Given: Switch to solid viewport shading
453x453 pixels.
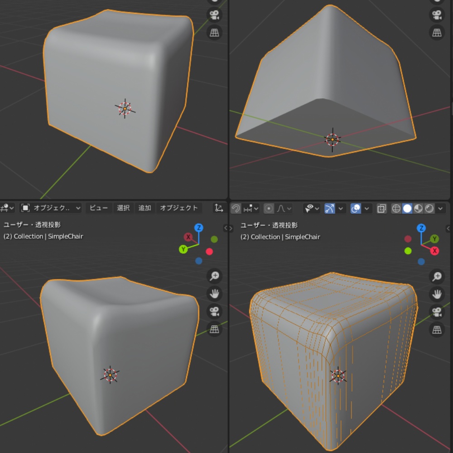Looking at the screenshot, I should (x=407, y=208).
